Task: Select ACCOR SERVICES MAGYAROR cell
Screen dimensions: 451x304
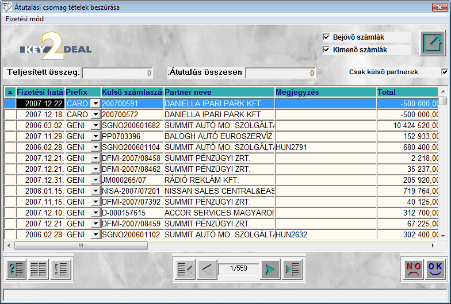Action: [219, 213]
